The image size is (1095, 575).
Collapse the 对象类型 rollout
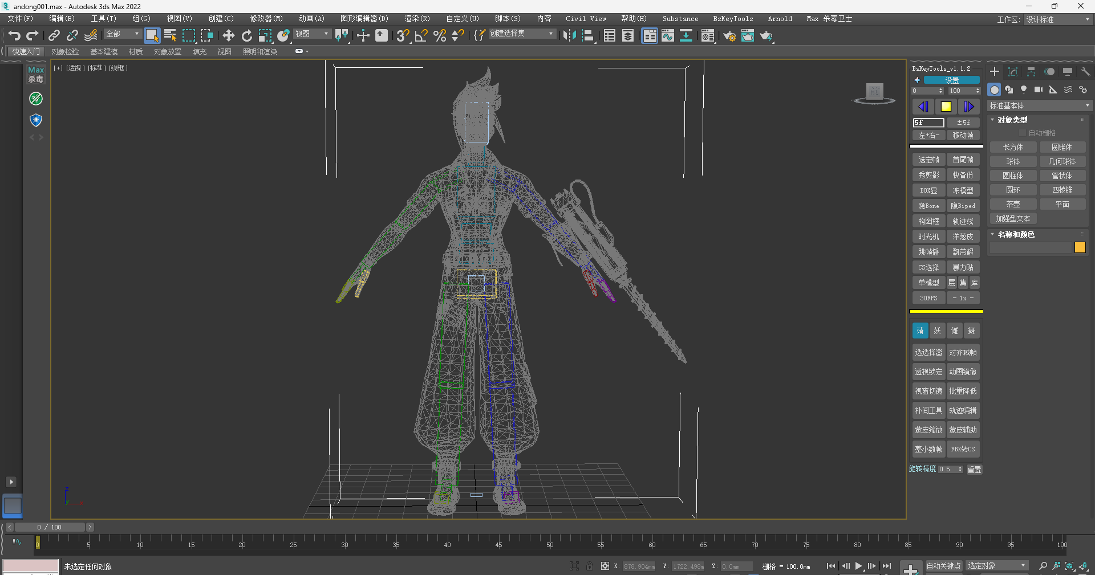pyautogui.click(x=992, y=120)
